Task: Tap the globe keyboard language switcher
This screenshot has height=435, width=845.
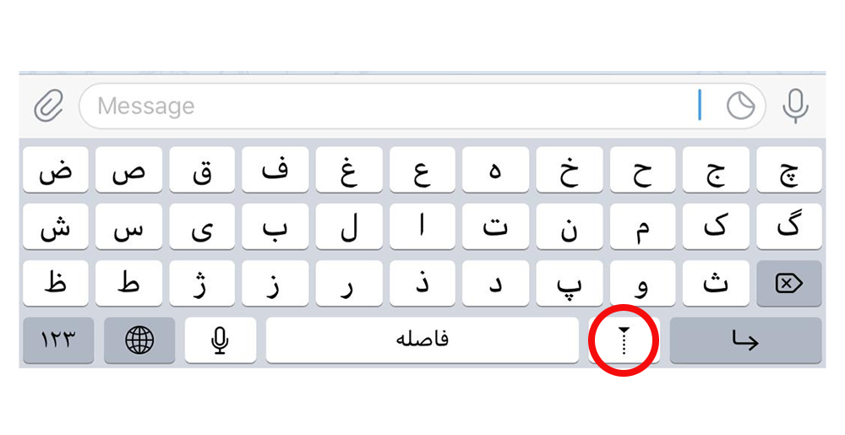Action: (139, 340)
